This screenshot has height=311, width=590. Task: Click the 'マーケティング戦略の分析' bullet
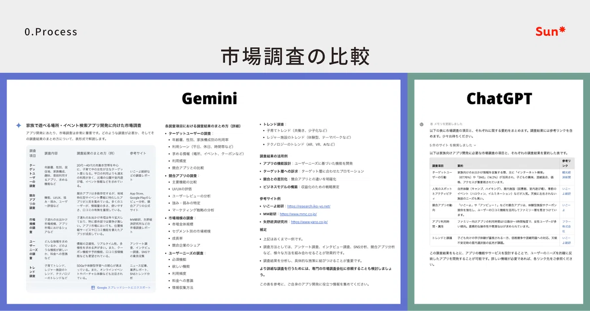coord(193,210)
